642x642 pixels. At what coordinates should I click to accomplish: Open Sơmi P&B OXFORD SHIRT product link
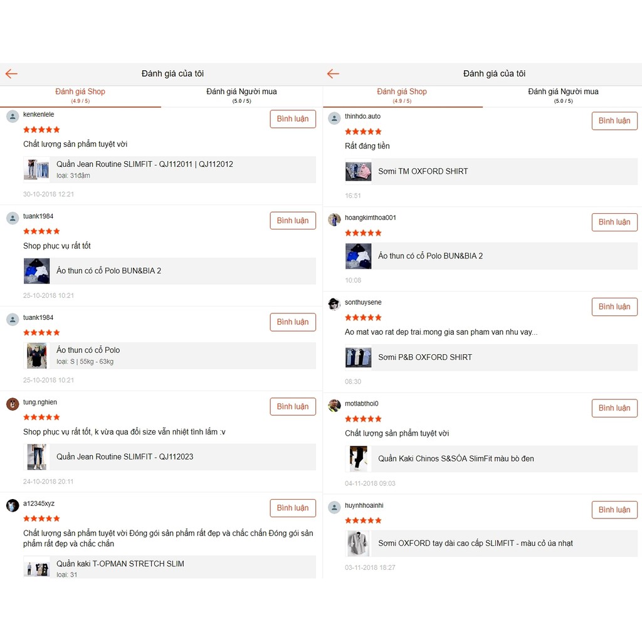click(424, 357)
